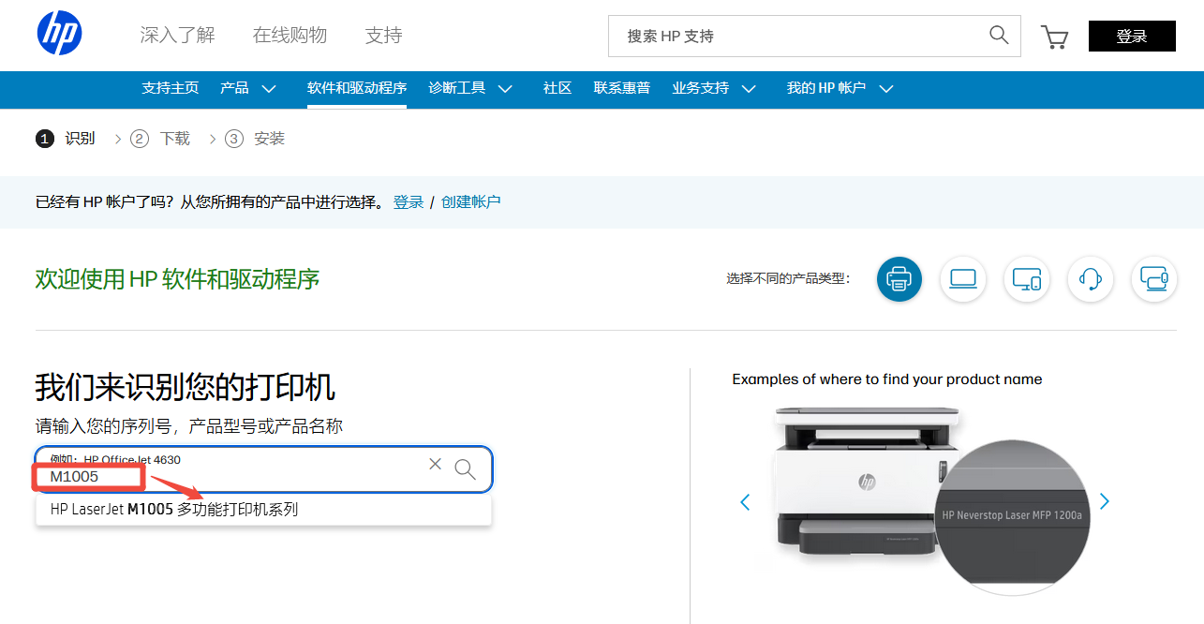
Task: Open 联系惠普 page
Action: (622, 88)
